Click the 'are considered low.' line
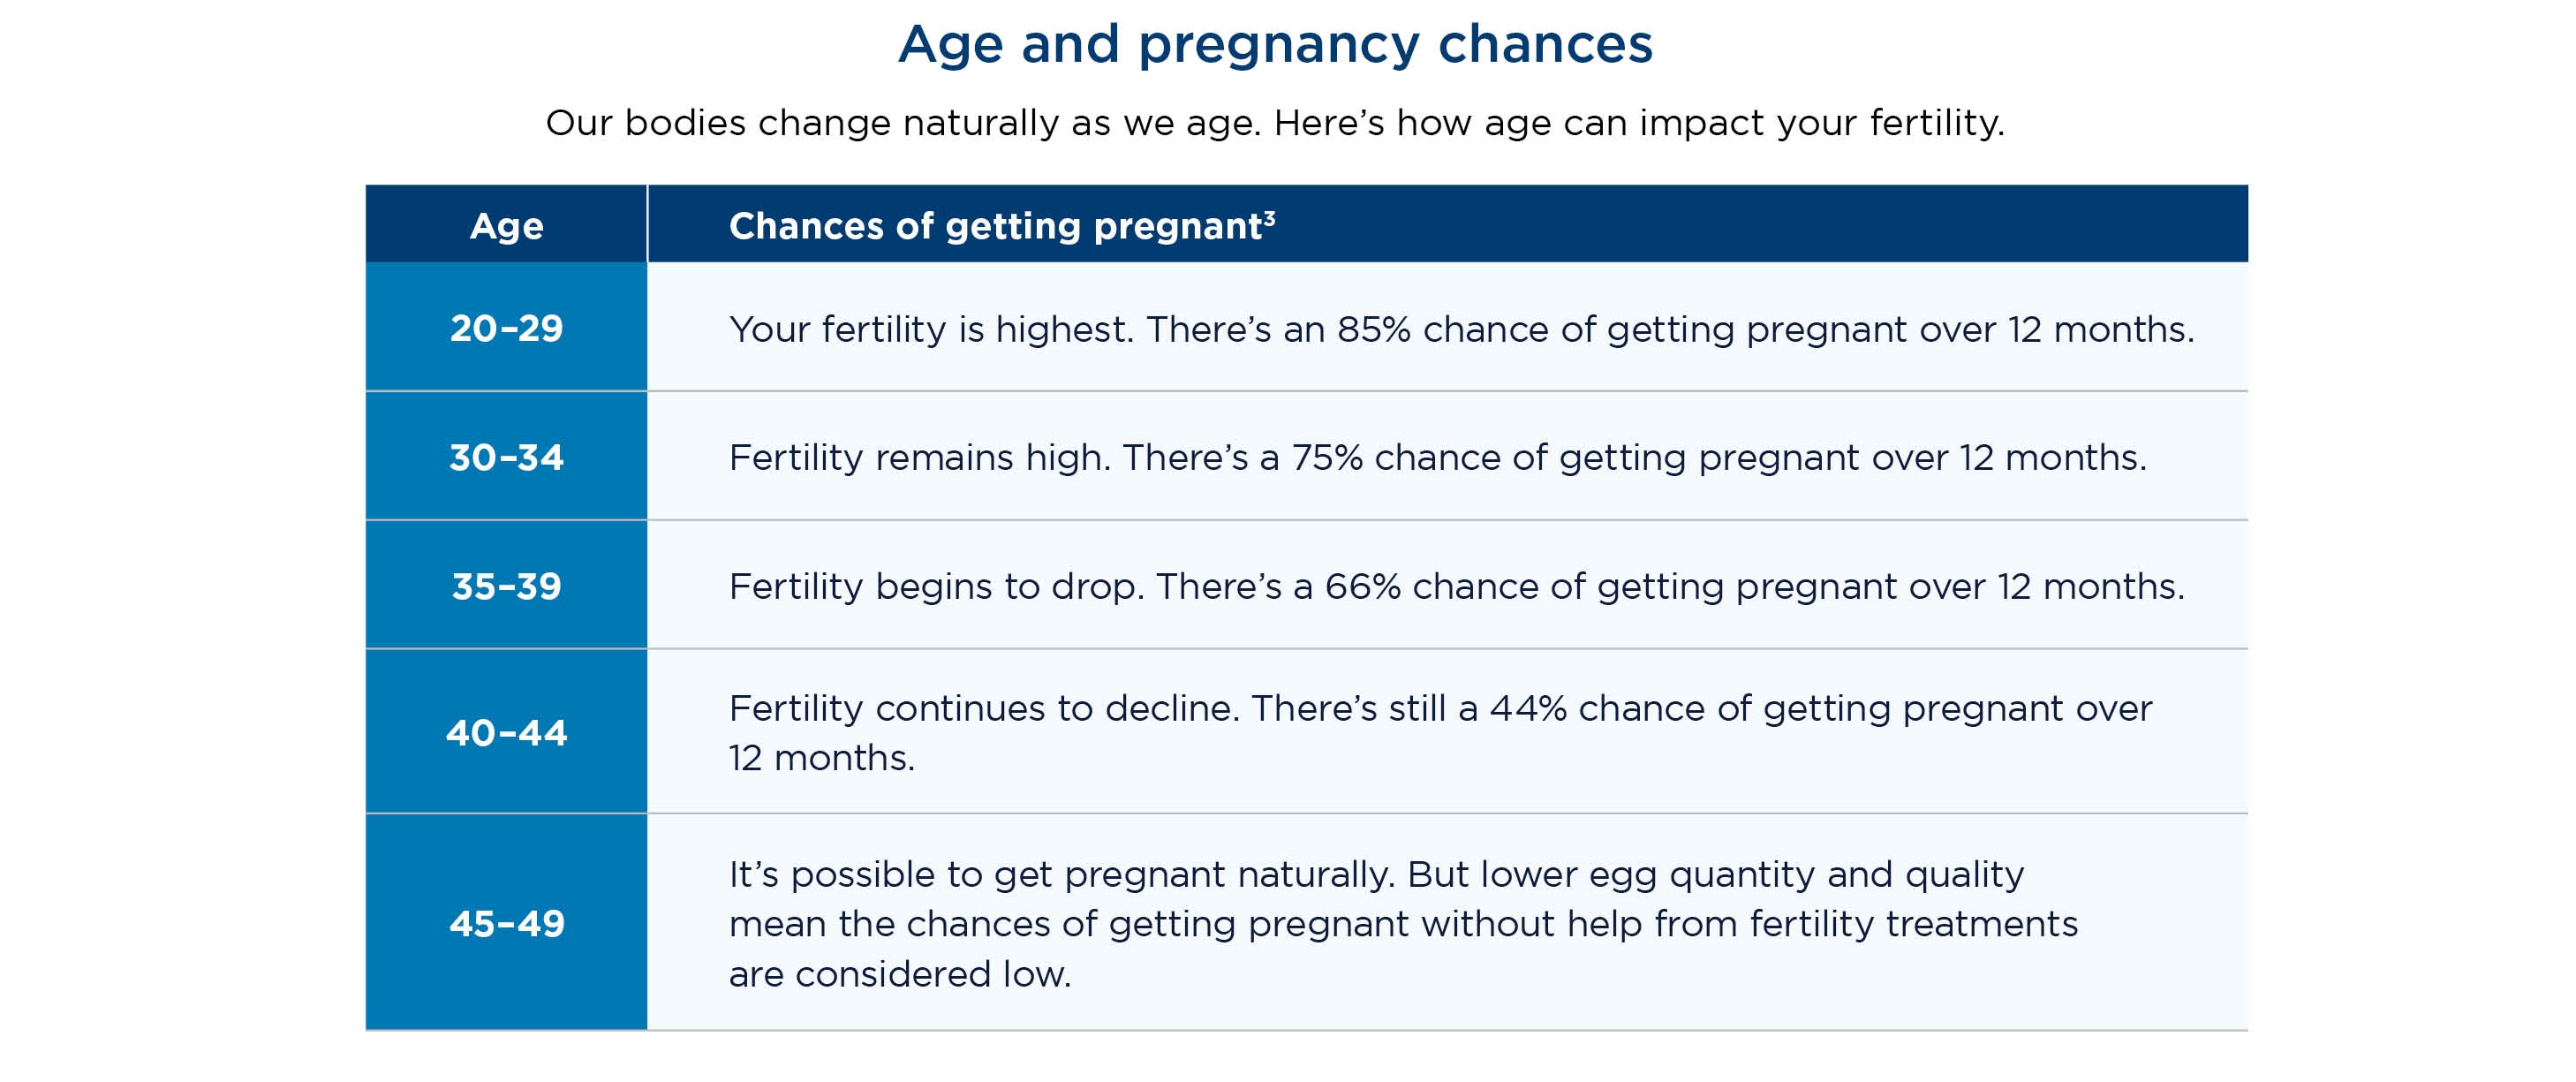Screen dimensions: 2576x1082 (x=900, y=974)
